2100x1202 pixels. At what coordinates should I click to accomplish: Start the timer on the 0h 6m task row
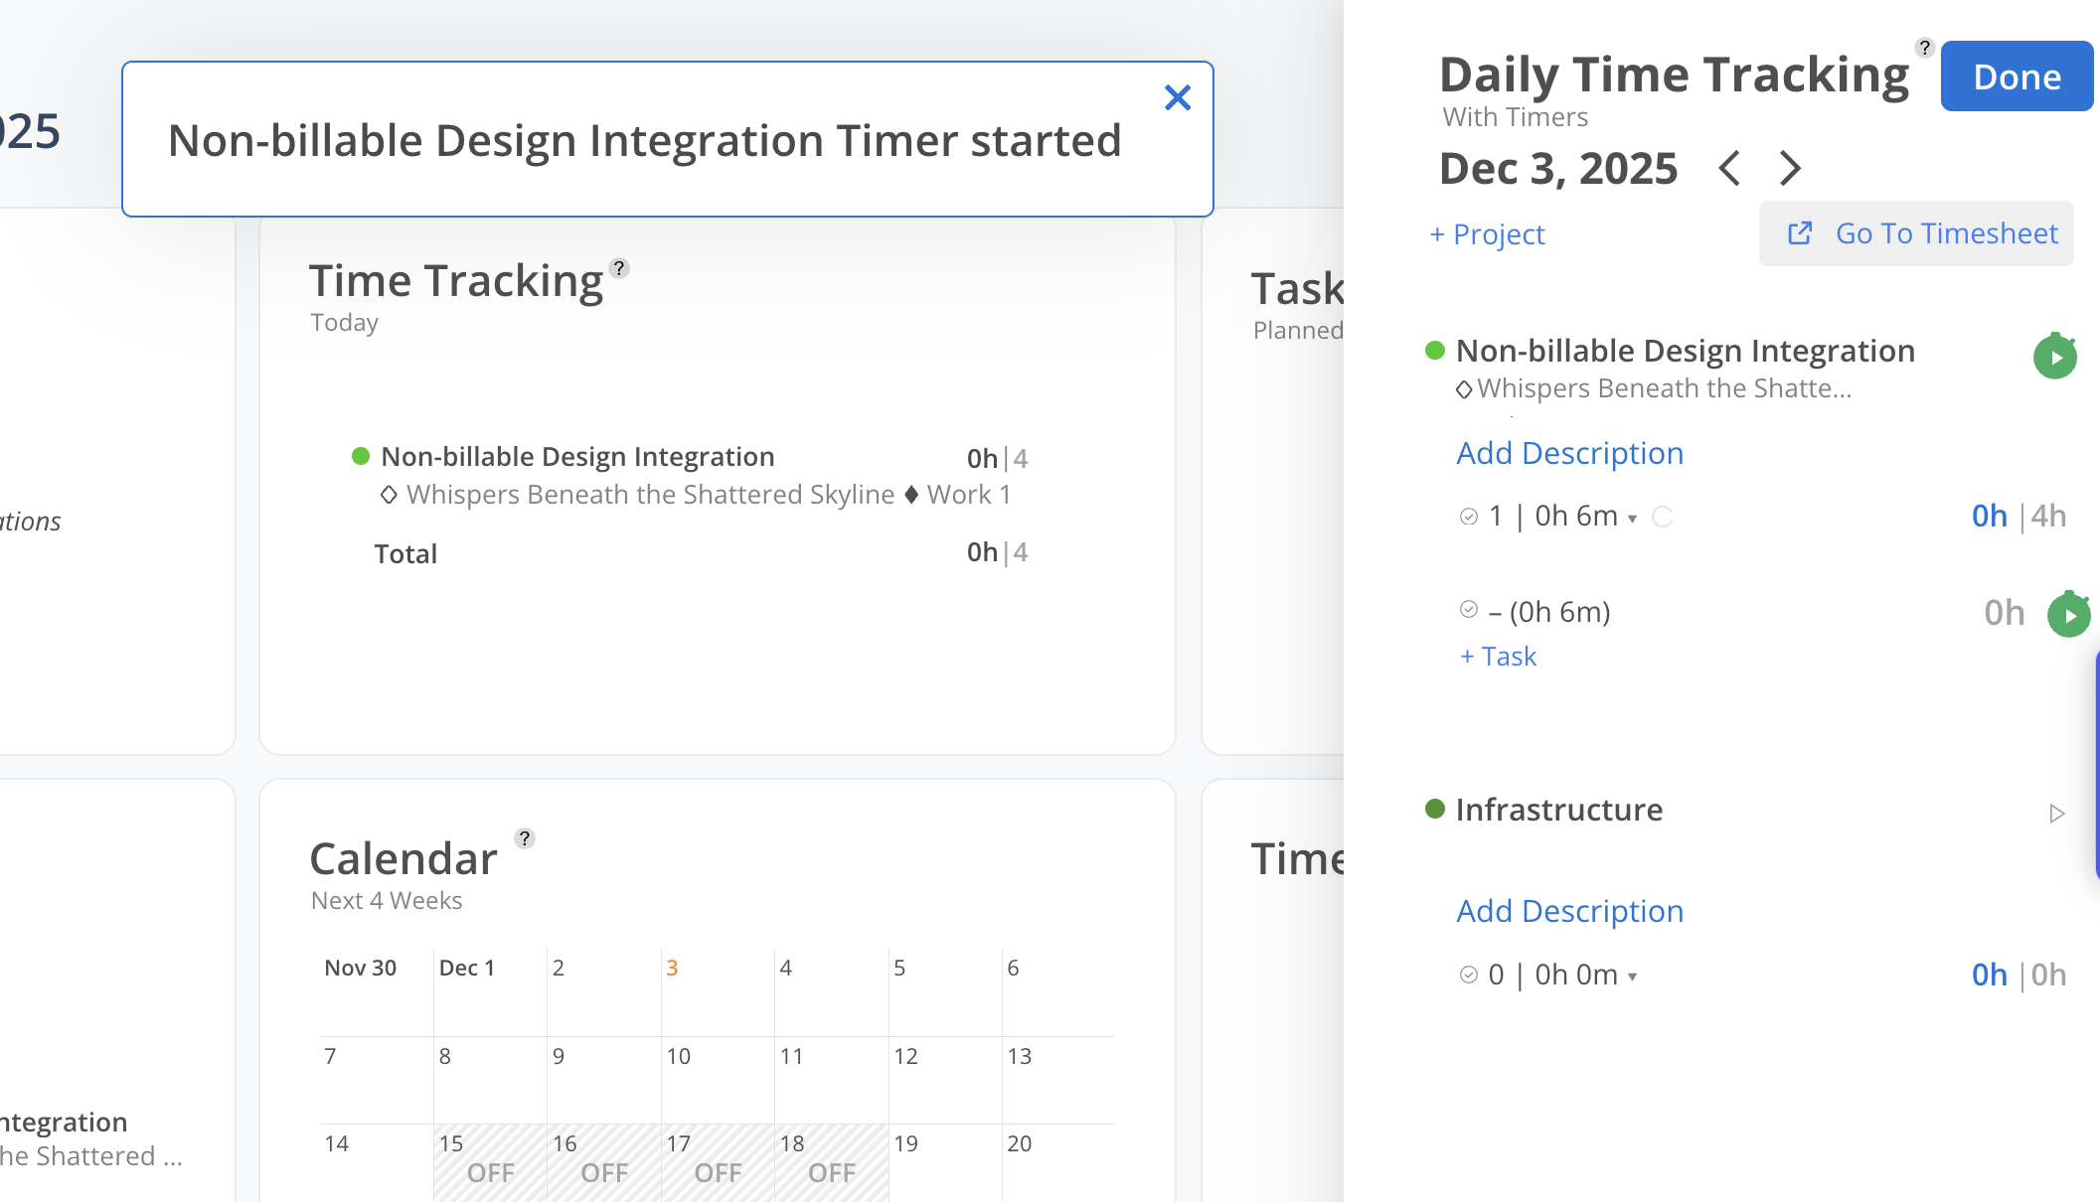pos(2068,615)
